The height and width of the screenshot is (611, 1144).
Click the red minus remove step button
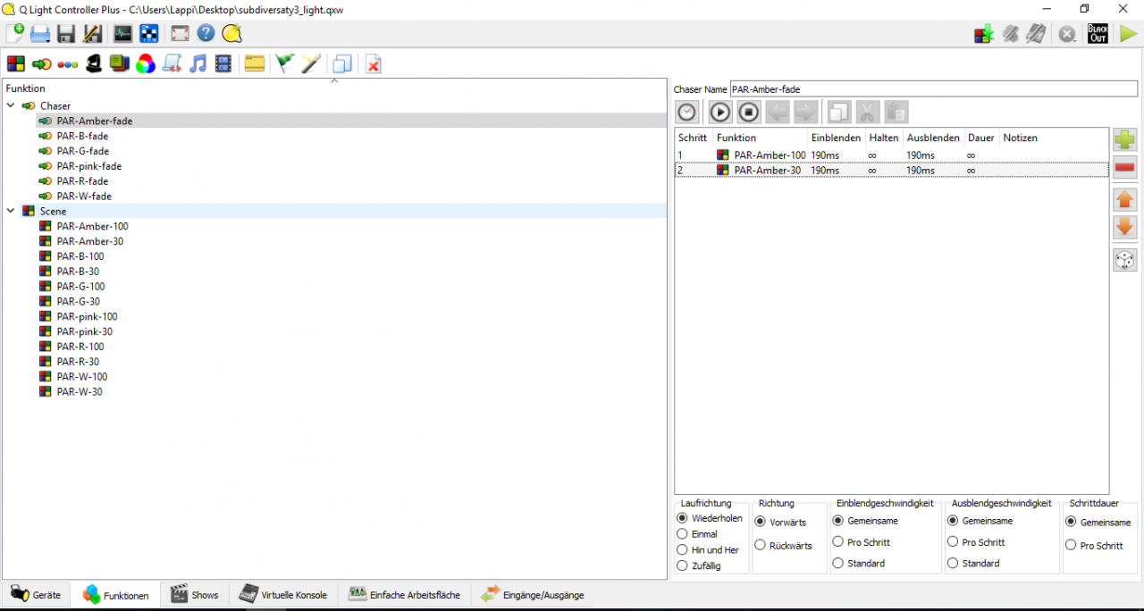click(1124, 167)
